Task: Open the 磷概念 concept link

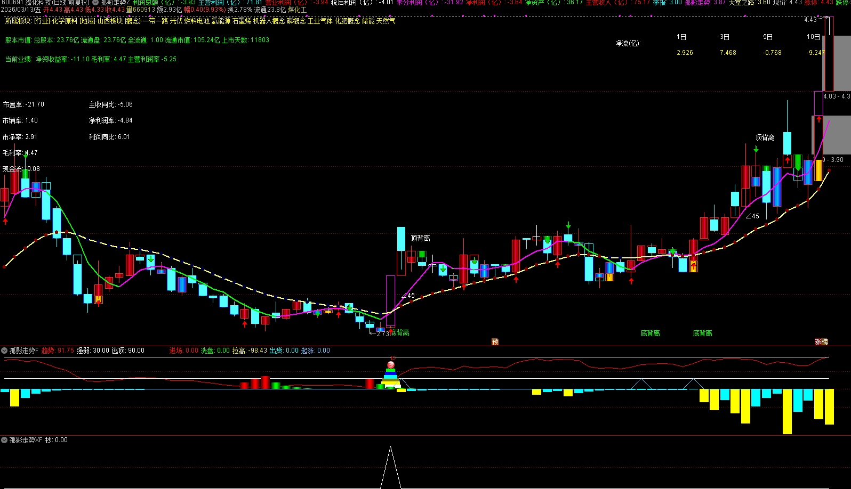Action: 296,21
